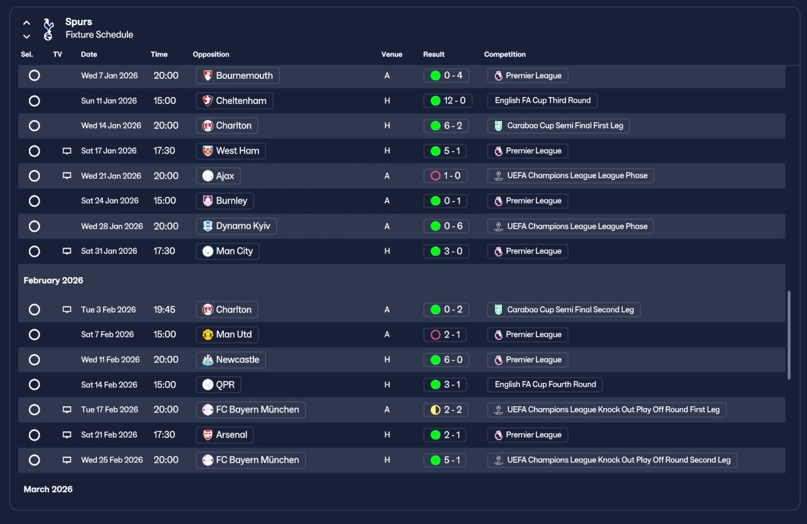Click the Result column header
Screen dimensions: 807x524
[434, 55]
